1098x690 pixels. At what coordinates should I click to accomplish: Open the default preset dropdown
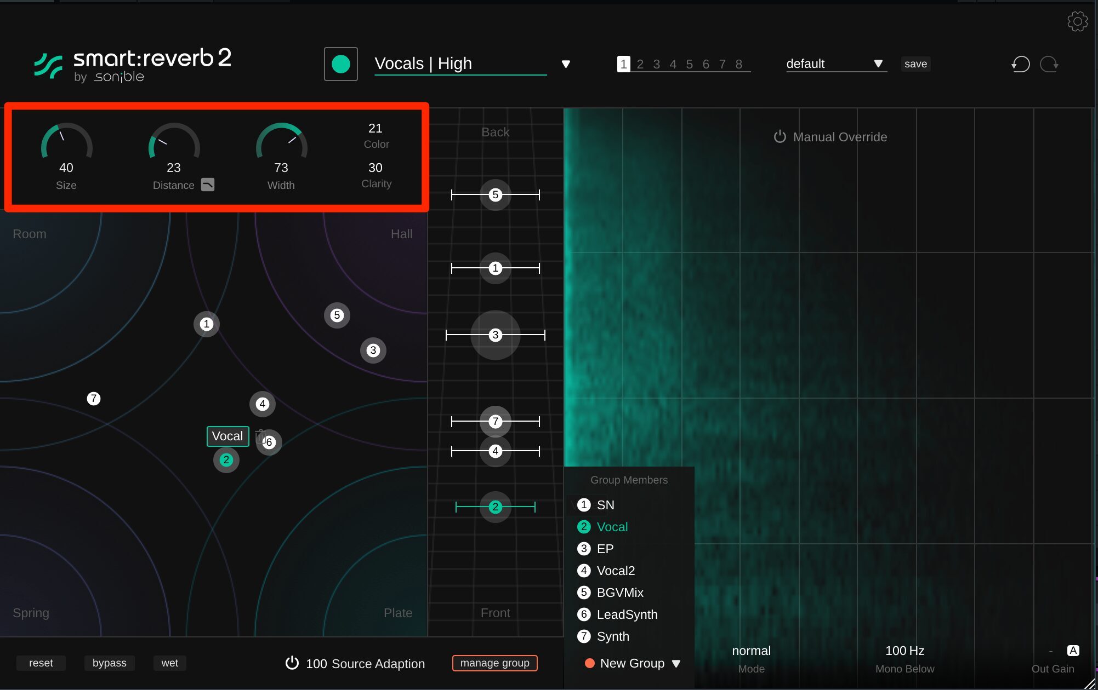837,64
